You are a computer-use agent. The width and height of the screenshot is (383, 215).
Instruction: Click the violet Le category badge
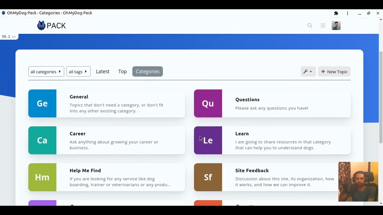[x=208, y=140]
